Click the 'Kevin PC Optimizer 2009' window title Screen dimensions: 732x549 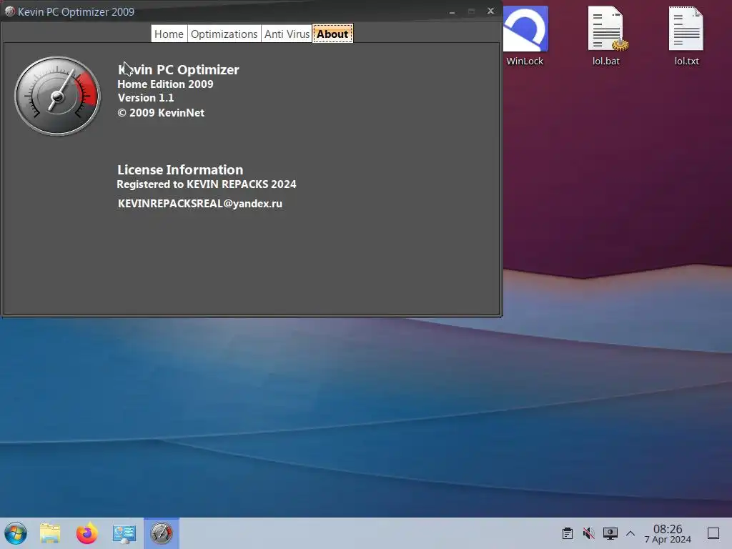(76, 11)
